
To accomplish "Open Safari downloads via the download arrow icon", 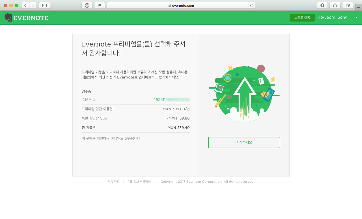I will pos(322,5).
